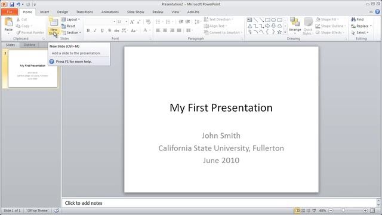Switch to Reading view
The height and width of the screenshot is (215, 382).
point(309,210)
